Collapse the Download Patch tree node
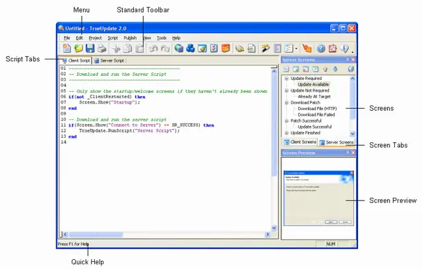The height and width of the screenshot is (269, 422). click(286, 102)
